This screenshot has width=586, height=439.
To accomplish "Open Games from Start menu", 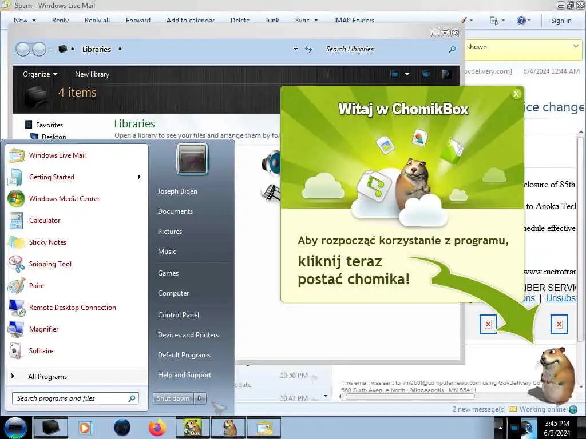I will [x=168, y=273].
